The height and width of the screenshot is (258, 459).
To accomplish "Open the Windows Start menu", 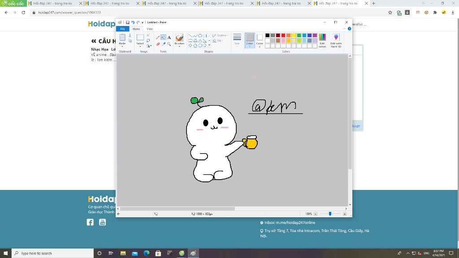I will coord(5,254).
